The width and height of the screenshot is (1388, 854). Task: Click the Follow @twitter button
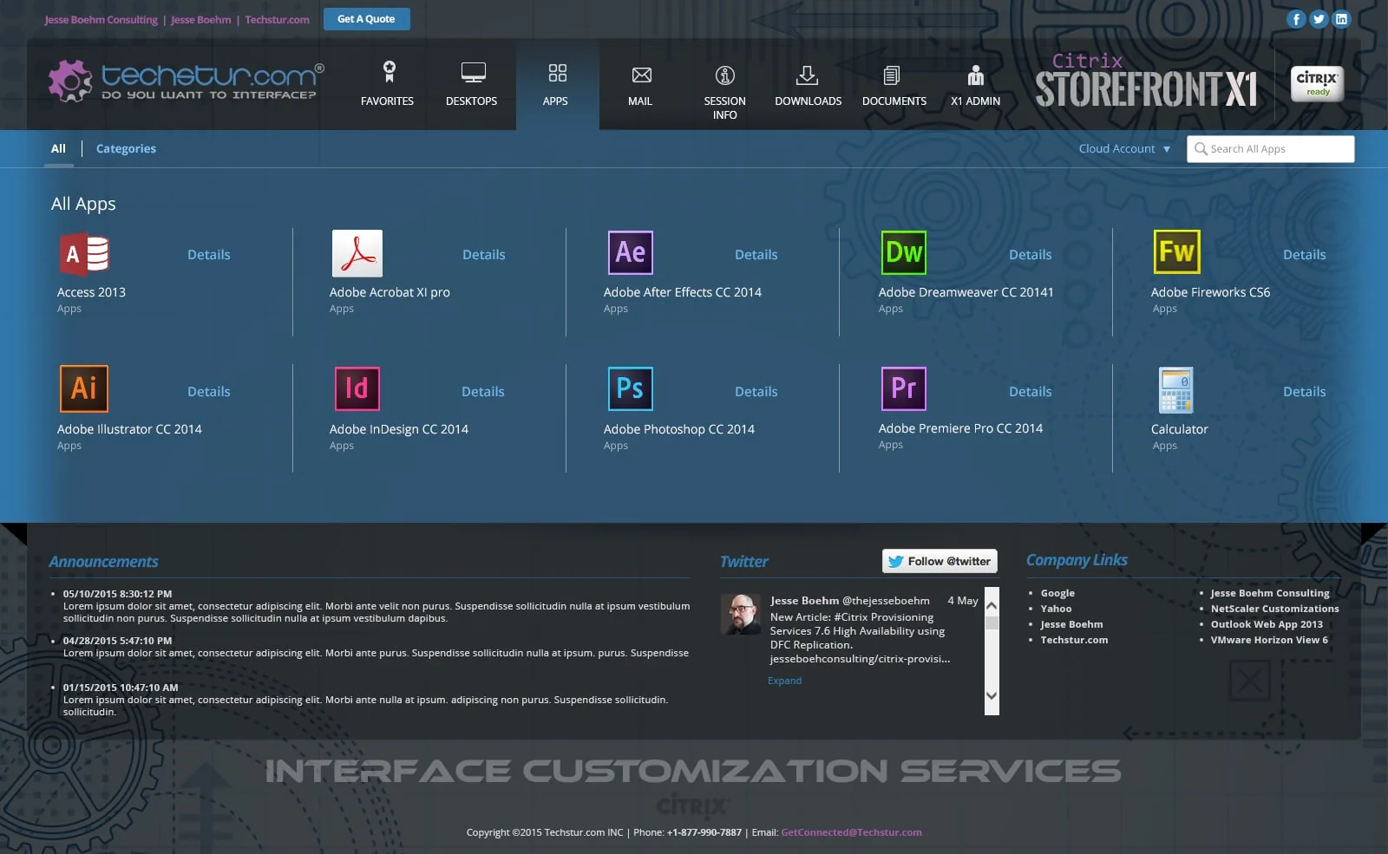coord(940,561)
